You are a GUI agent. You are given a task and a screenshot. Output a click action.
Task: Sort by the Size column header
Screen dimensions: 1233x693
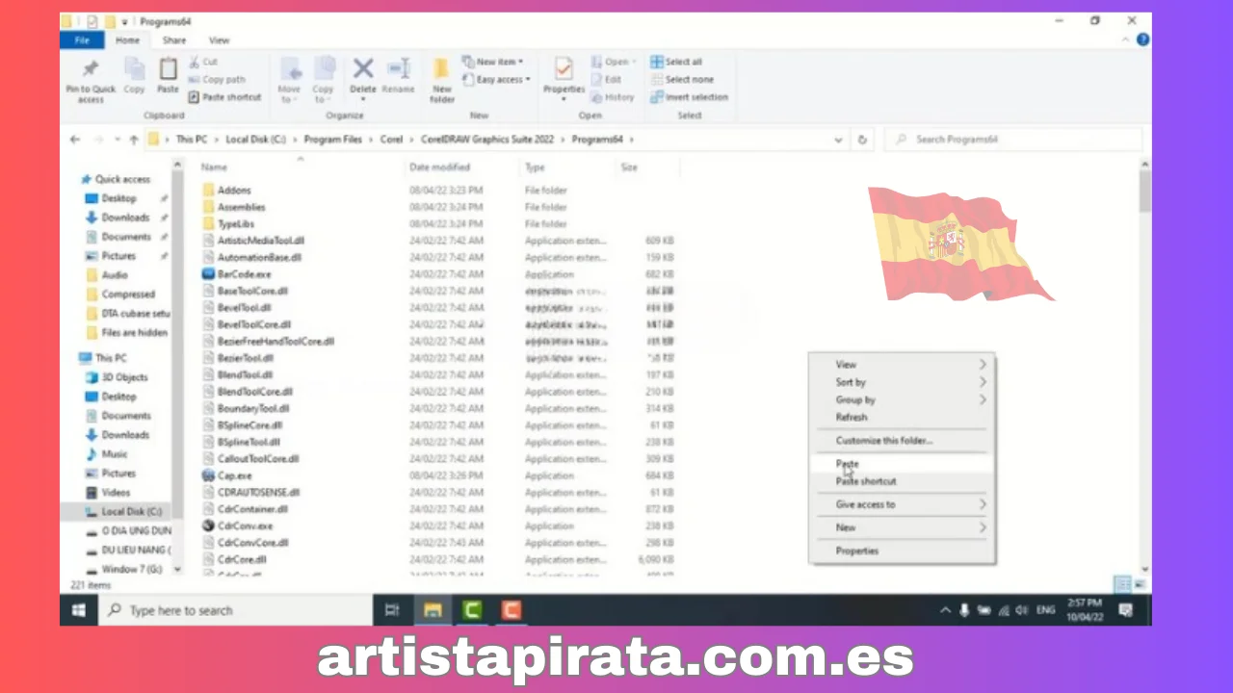[x=629, y=167]
